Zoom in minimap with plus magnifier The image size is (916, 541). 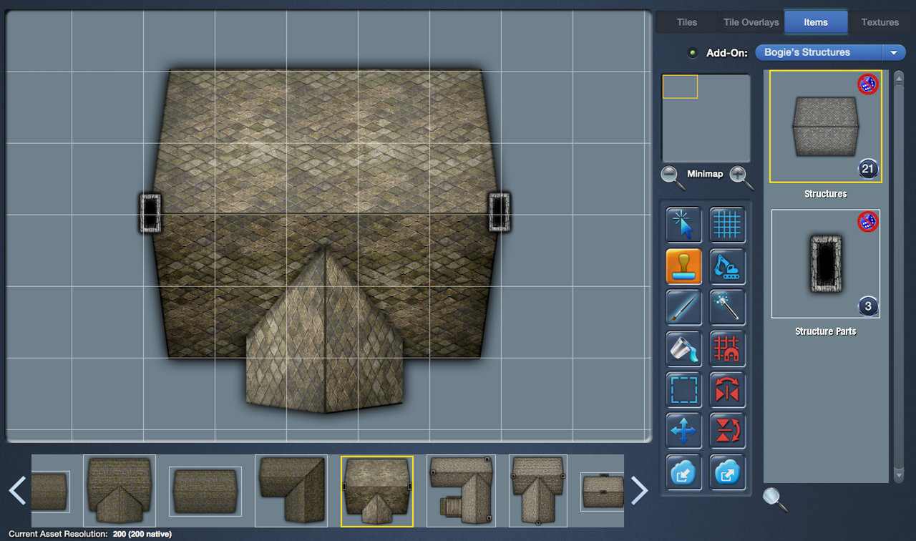point(741,176)
